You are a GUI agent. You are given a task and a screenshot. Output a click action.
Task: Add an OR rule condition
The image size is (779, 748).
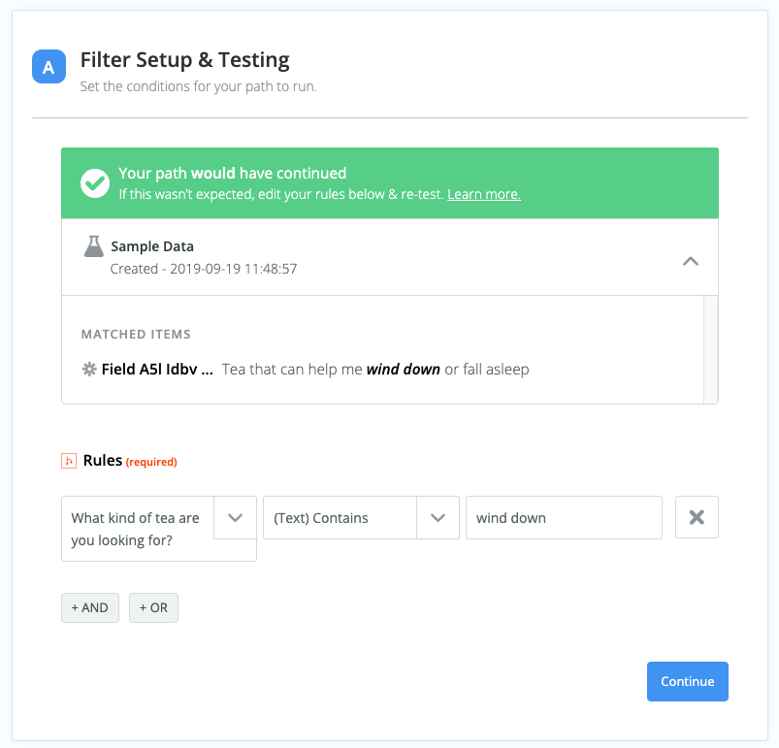(153, 607)
